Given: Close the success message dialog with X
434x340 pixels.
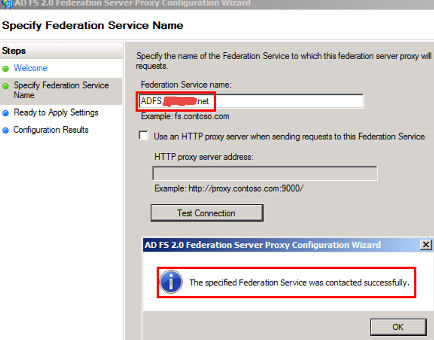Looking at the screenshot, I should coord(426,245).
